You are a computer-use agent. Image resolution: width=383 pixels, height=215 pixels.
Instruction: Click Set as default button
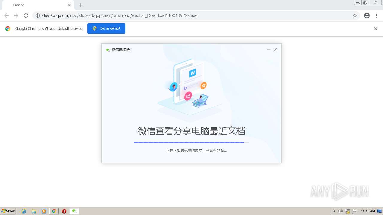coord(106,28)
